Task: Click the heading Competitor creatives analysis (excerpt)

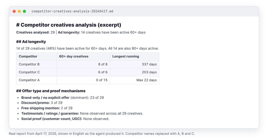Action: click(69, 25)
